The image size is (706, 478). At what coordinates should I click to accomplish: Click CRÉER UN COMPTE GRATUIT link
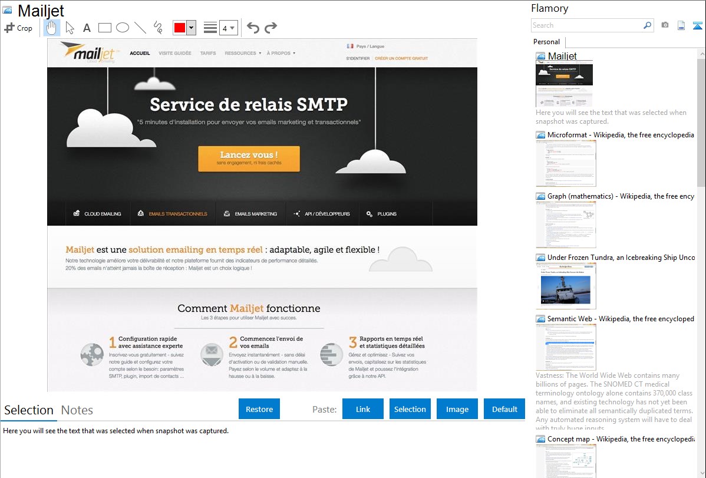coord(402,58)
